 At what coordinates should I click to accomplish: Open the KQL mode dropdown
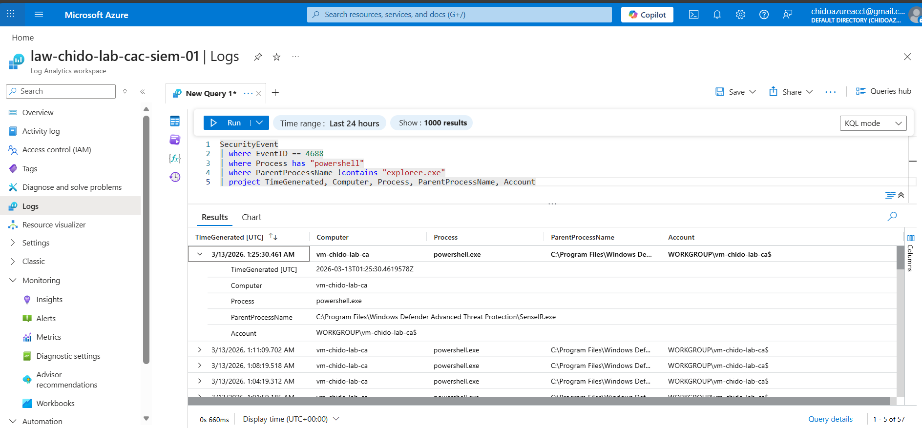coord(873,123)
